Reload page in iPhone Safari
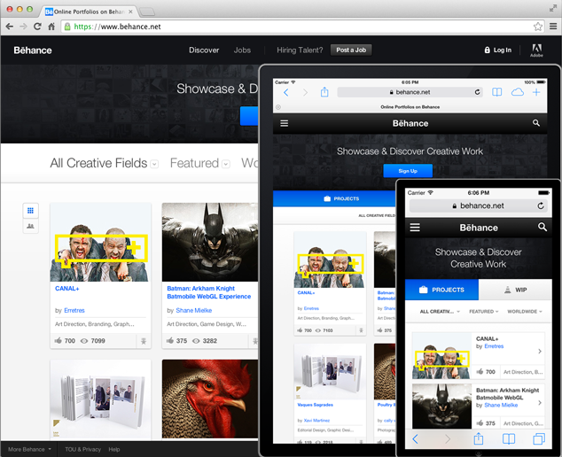 point(541,205)
